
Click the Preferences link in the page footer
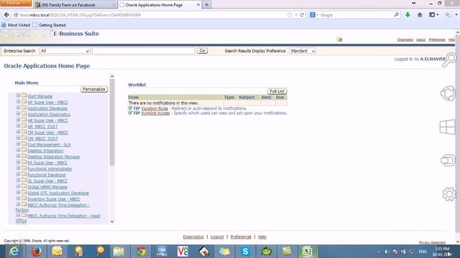(x=241, y=237)
